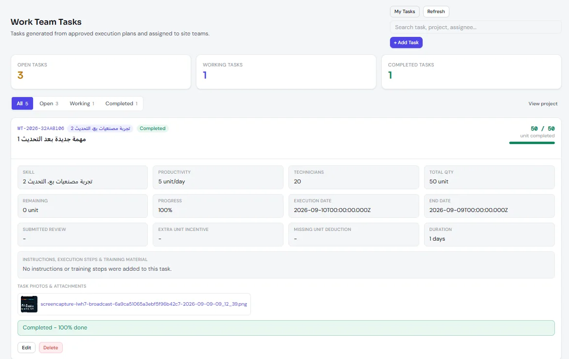Switch to the Open tab

[x=49, y=103]
